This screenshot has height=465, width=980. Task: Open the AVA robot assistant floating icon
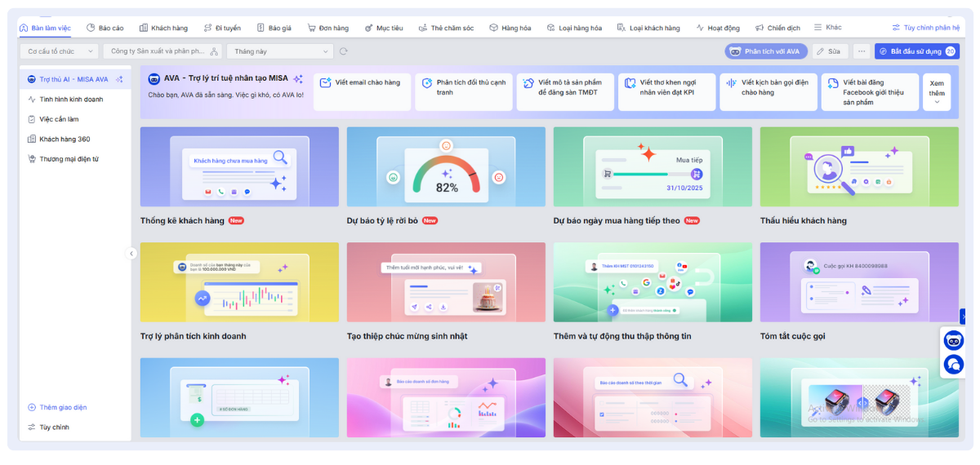(953, 340)
